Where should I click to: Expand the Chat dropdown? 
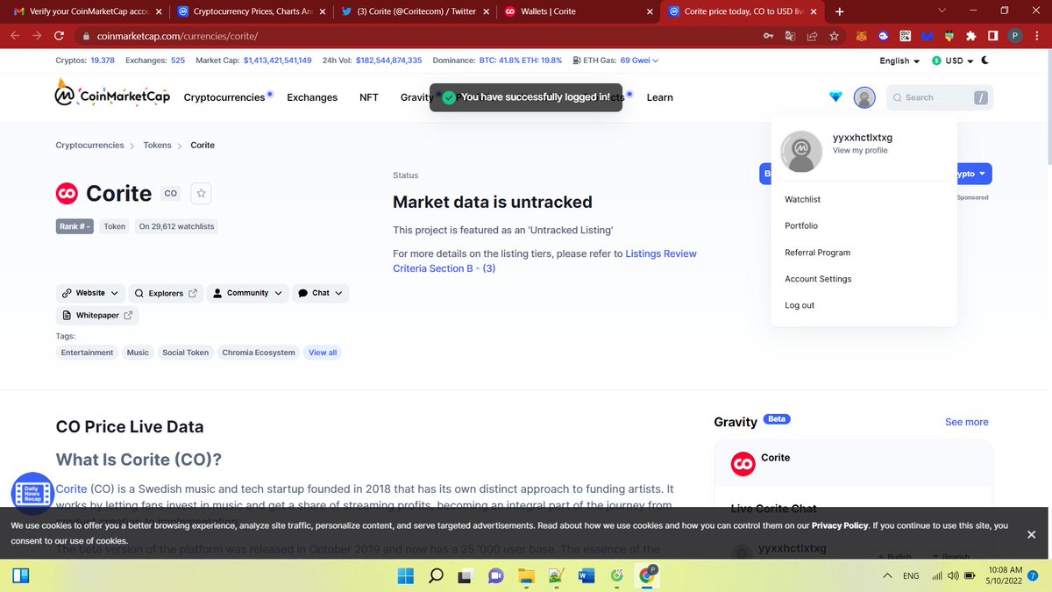pyautogui.click(x=320, y=293)
